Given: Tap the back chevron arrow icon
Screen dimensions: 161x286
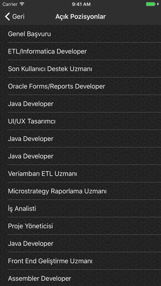Looking at the screenshot, I should [7, 16].
